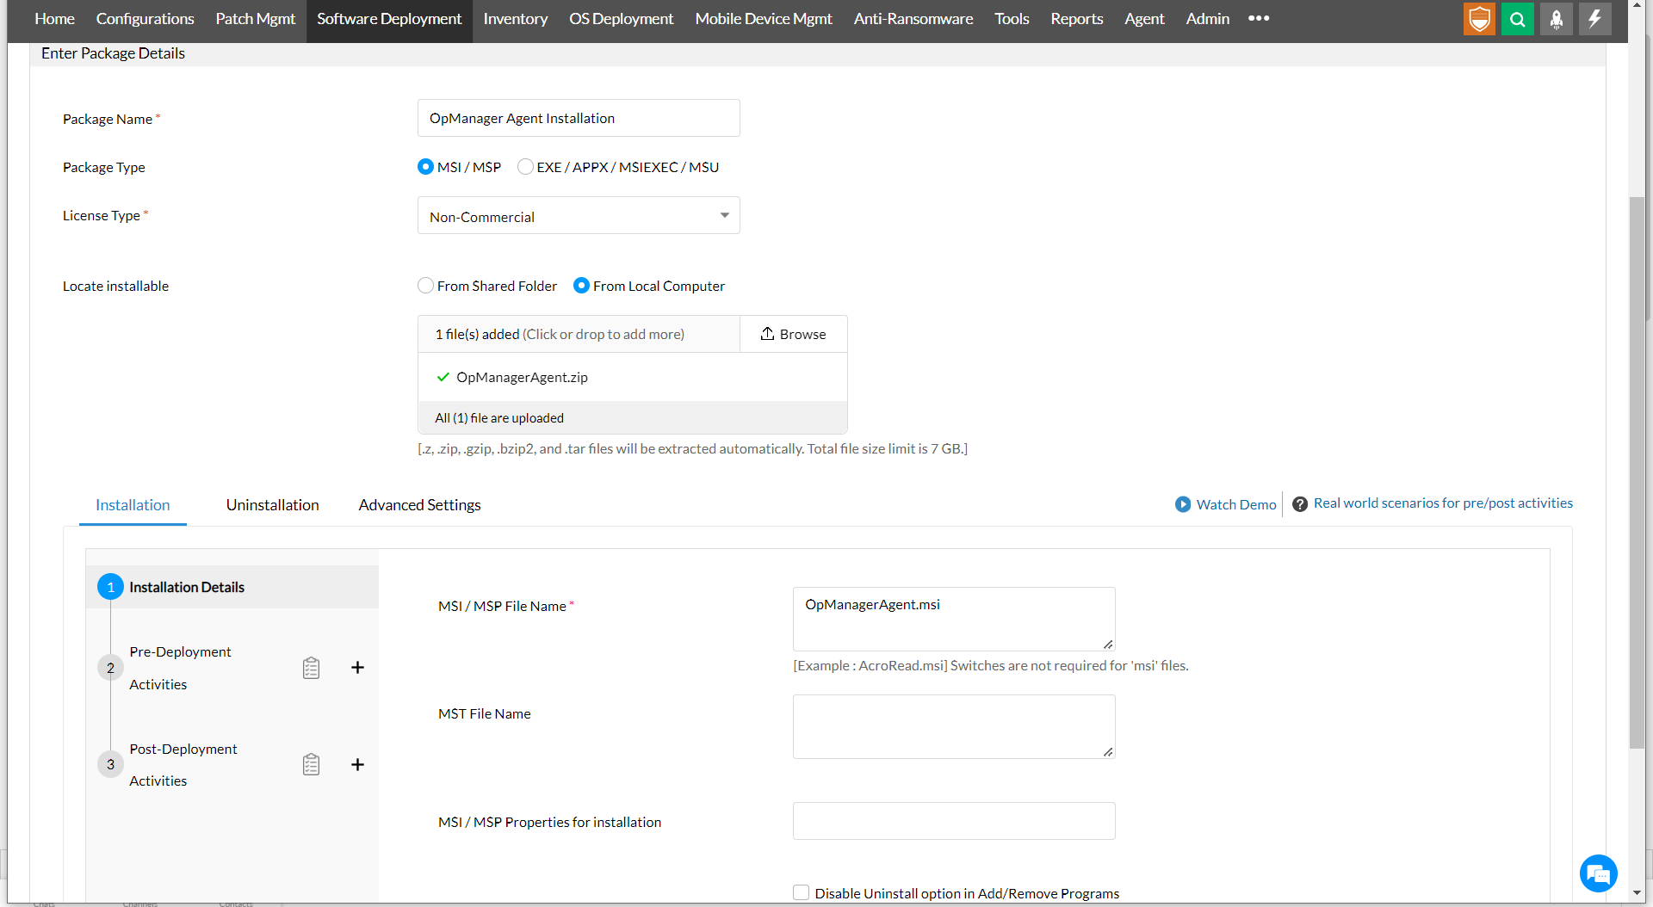Choose From Shared Folder option
Screen dimensions: 1653x907
coord(425,286)
